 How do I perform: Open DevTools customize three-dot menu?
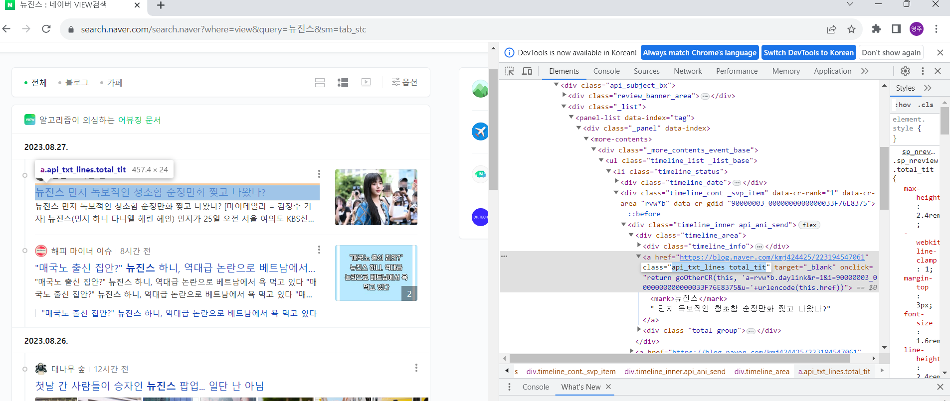click(x=923, y=71)
